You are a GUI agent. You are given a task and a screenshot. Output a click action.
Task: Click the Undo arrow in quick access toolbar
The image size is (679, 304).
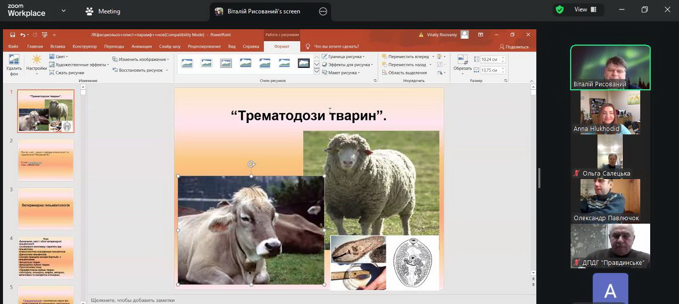click(x=22, y=35)
